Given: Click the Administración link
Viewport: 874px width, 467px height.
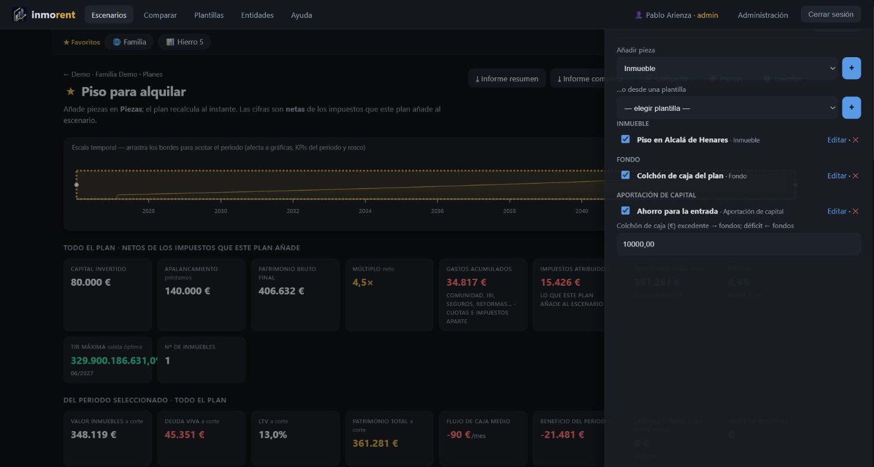Looking at the screenshot, I should click(x=763, y=15).
